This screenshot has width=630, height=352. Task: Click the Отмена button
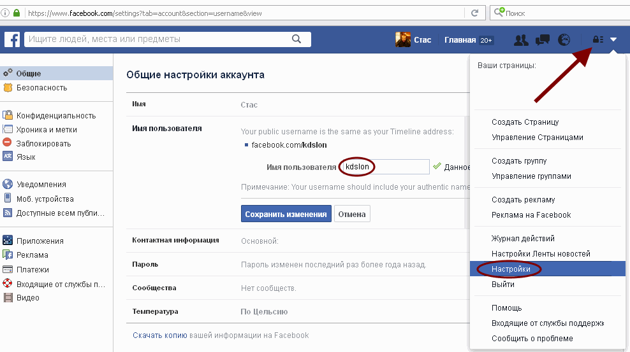pyautogui.click(x=352, y=214)
